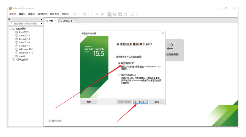Open the 帮助(H) menu
The width and height of the screenshot is (246, 137).
[x=65, y=14]
